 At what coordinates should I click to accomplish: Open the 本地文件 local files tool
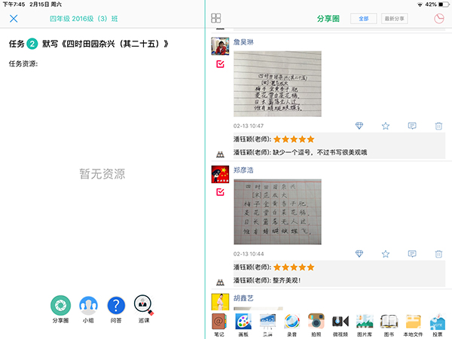click(x=413, y=325)
